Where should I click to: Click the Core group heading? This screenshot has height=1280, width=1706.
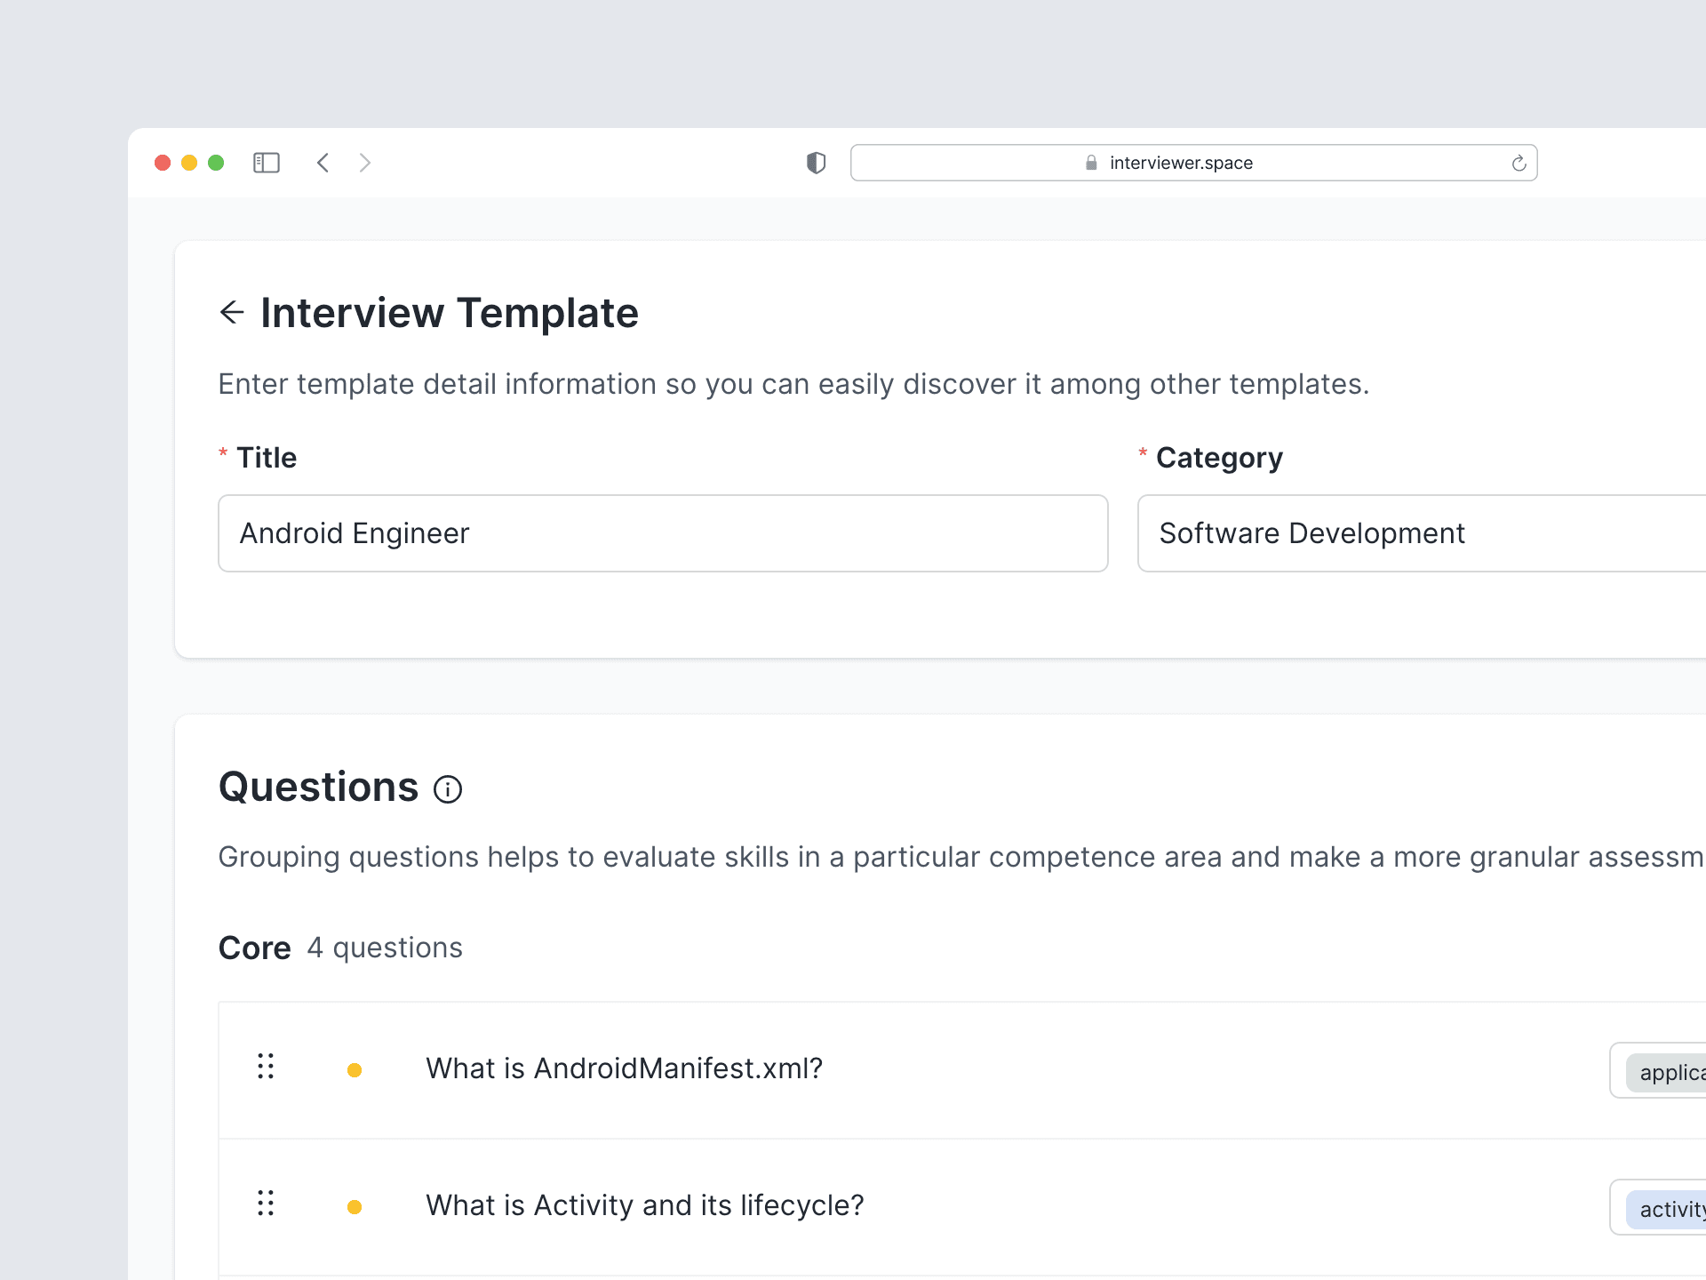click(255, 948)
